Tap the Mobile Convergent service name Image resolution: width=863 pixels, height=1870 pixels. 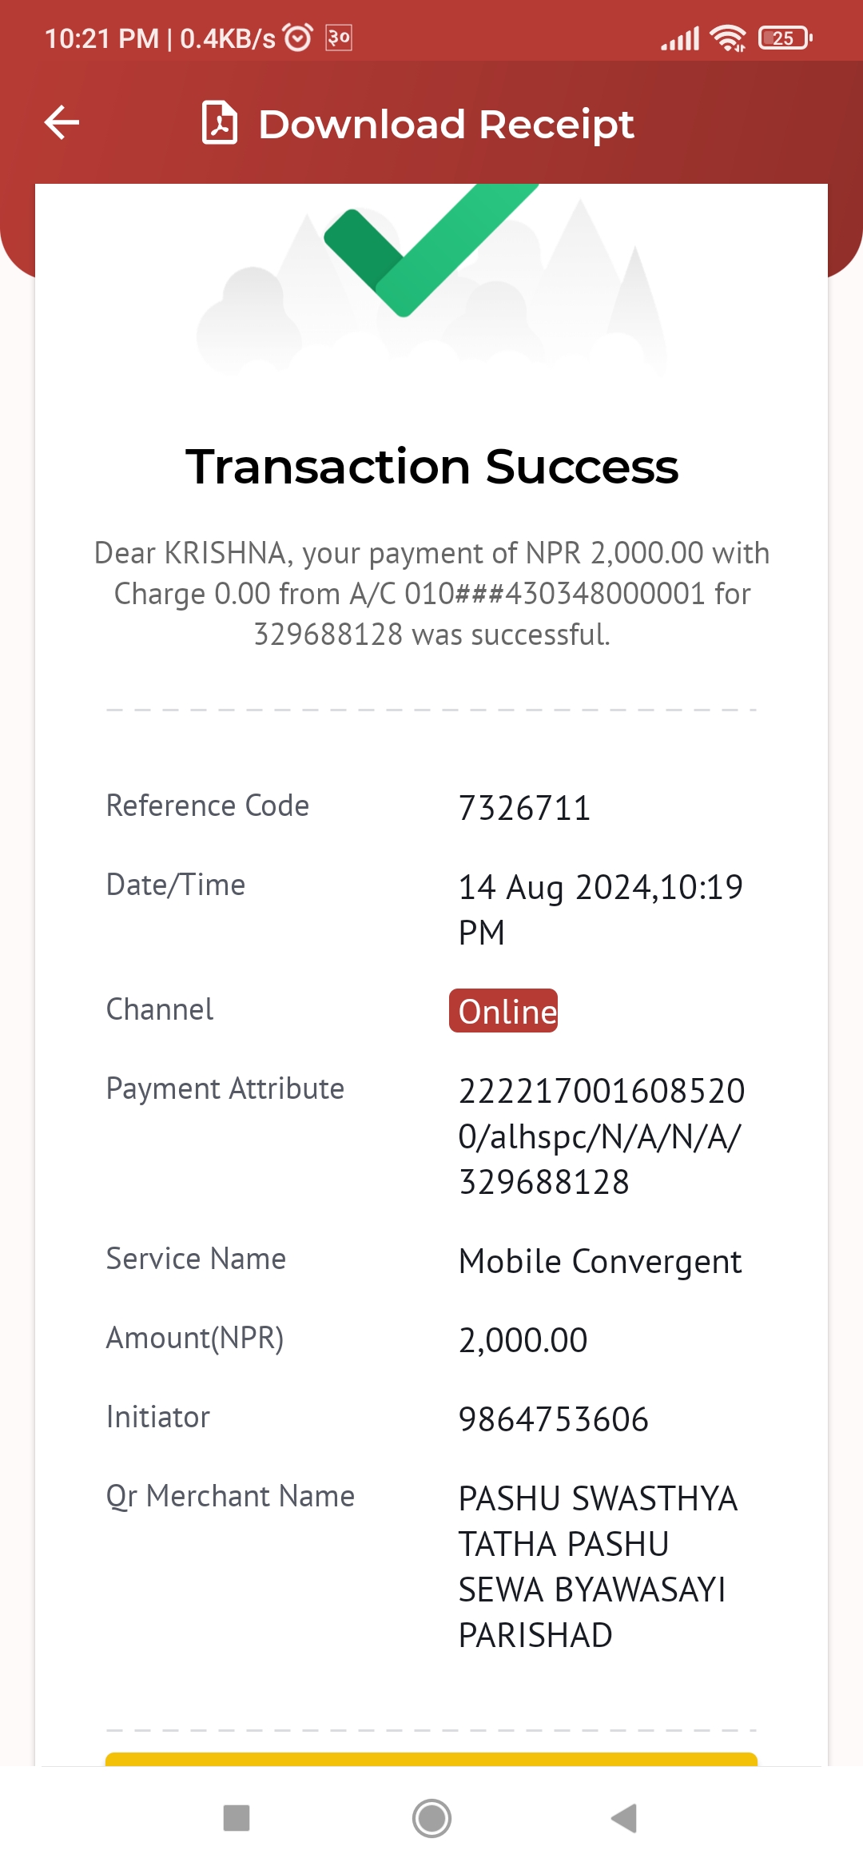[x=600, y=1262]
